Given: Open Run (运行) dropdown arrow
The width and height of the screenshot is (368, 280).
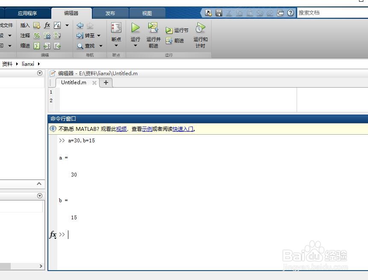Looking at the screenshot, I should click(135, 45).
